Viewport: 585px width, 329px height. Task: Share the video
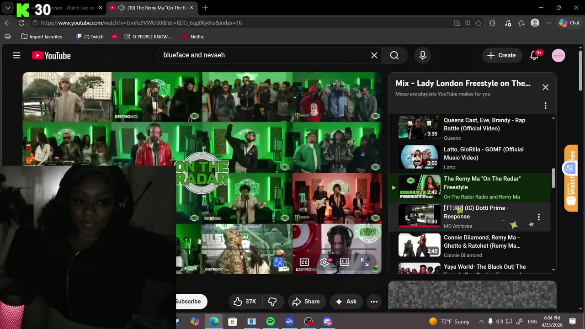[x=306, y=302]
